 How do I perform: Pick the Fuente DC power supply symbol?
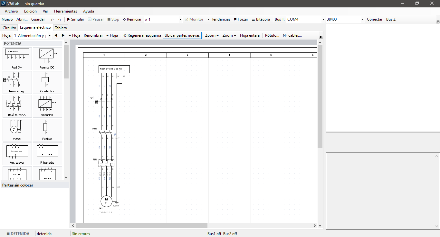47,59
